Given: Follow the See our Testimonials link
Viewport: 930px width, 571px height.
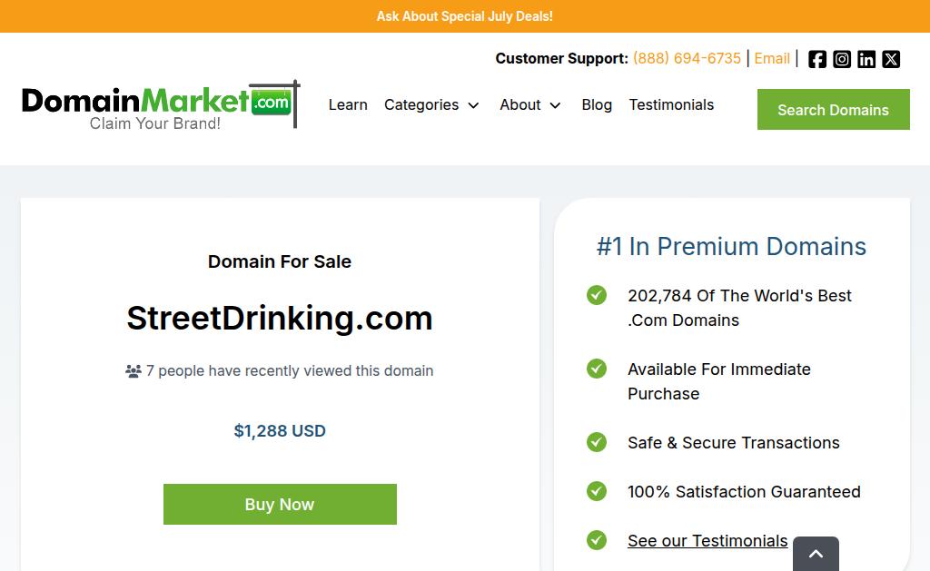Looking at the screenshot, I should tap(707, 541).
